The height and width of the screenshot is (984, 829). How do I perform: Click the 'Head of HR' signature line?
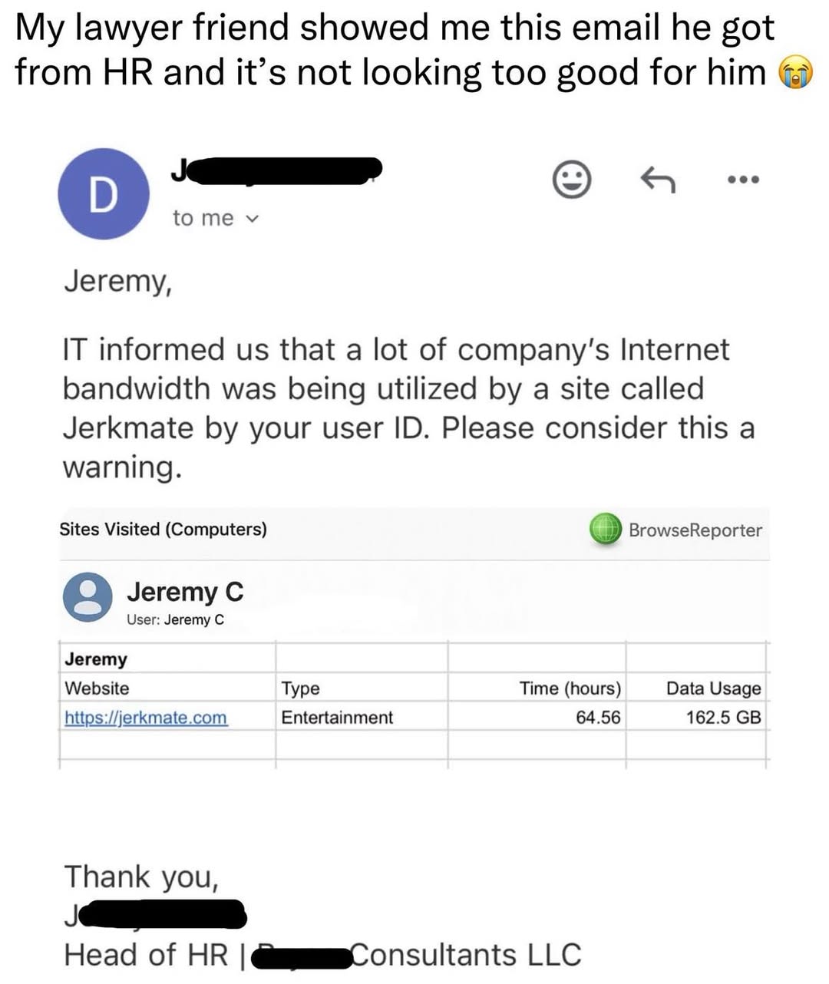pyautogui.click(x=322, y=955)
